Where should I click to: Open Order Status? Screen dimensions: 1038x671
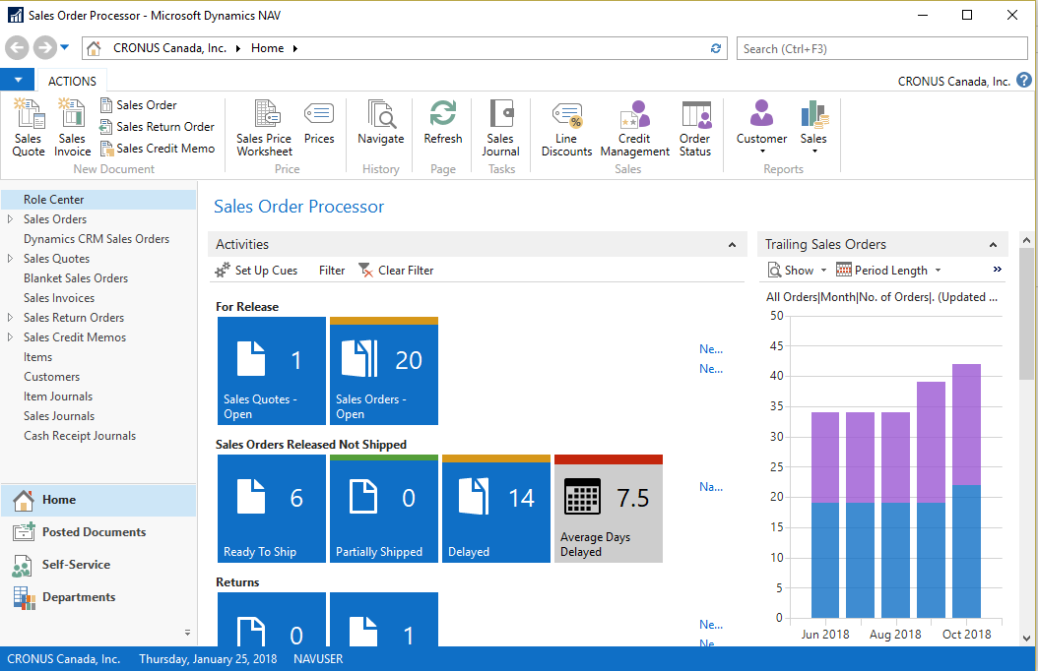(x=695, y=128)
